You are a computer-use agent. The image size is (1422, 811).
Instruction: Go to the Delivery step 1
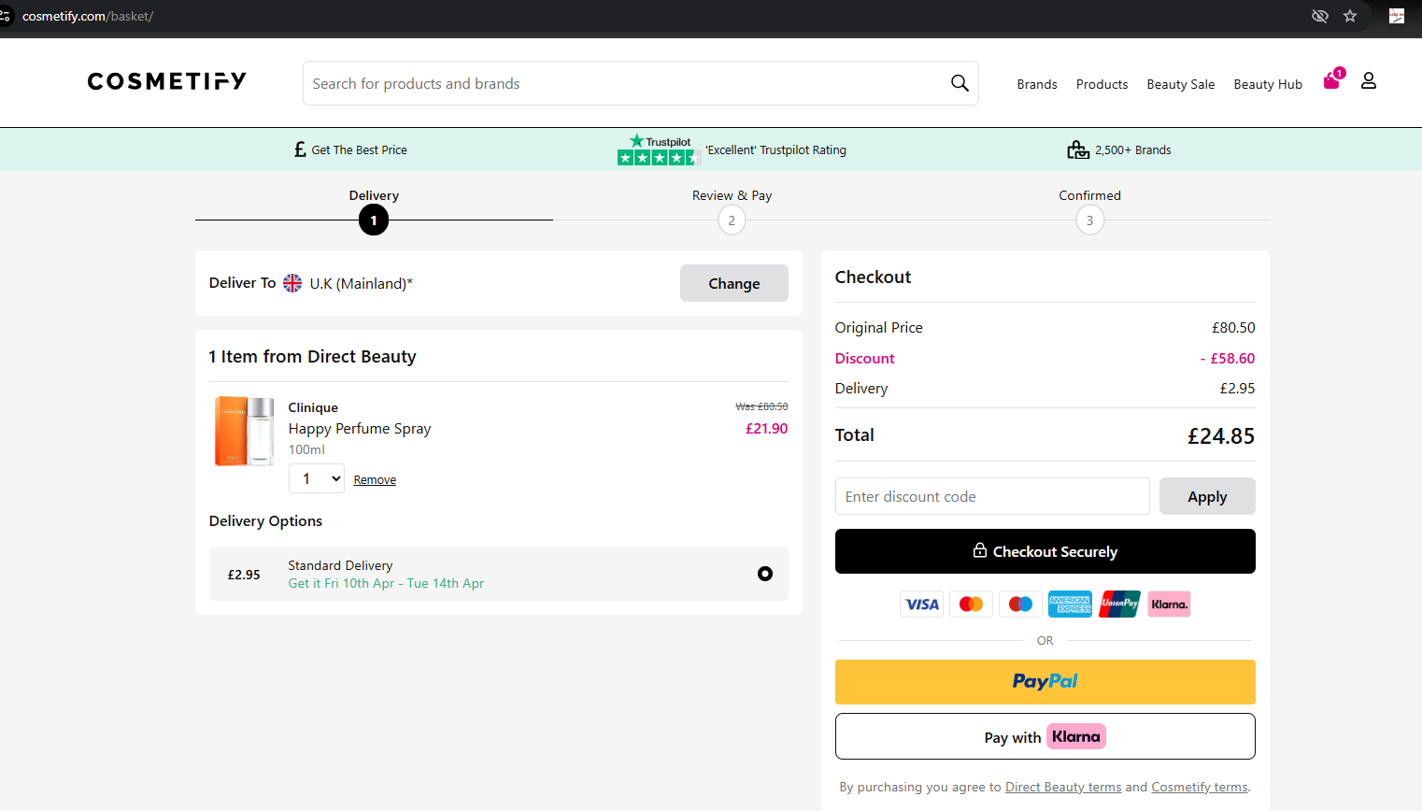[x=374, y=221]
